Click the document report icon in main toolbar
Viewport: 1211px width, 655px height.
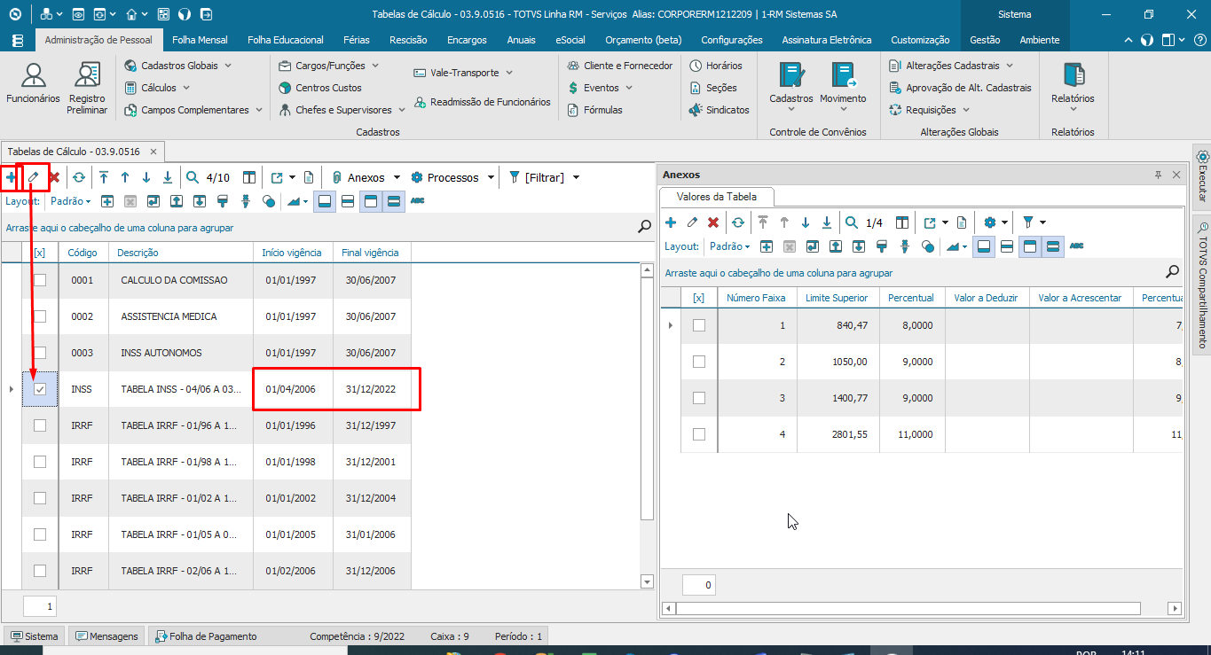[x=308, y=177]
